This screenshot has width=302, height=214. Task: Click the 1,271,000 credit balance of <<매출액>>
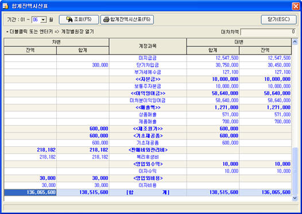click(278, 107)
